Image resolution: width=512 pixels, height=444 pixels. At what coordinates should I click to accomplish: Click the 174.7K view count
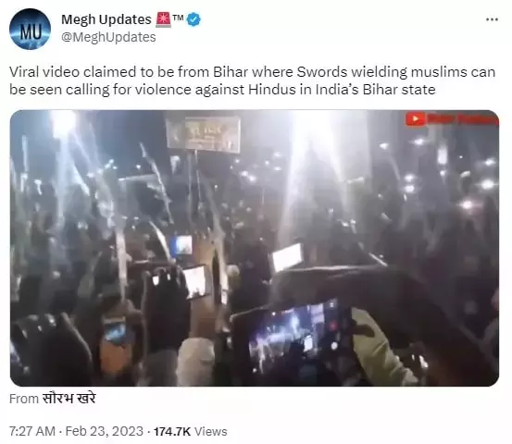(172, 432)
